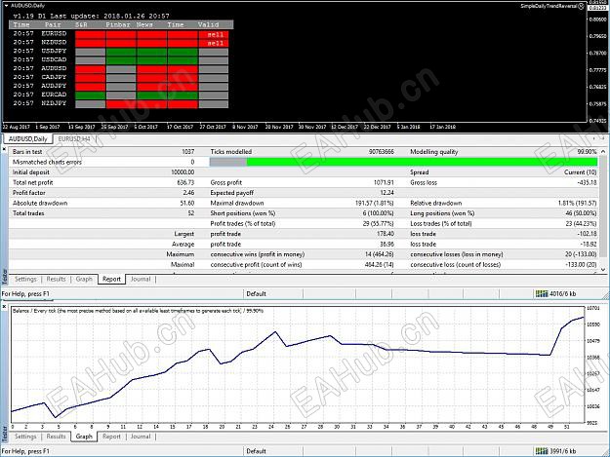Viewport: 610px width, 457px height.
Task: Click Expected payoff value 12.24
Action: tap(386, 193)
